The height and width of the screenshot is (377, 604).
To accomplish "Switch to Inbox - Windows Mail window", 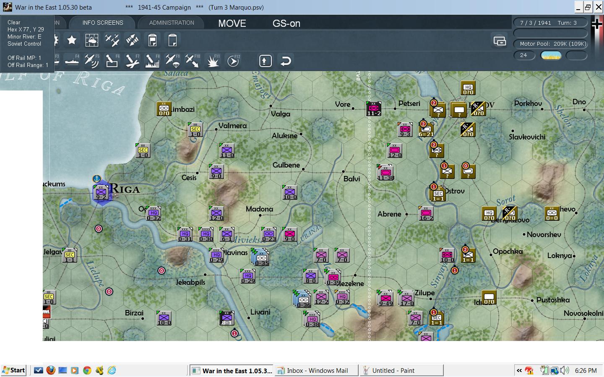I will point(317,370).
